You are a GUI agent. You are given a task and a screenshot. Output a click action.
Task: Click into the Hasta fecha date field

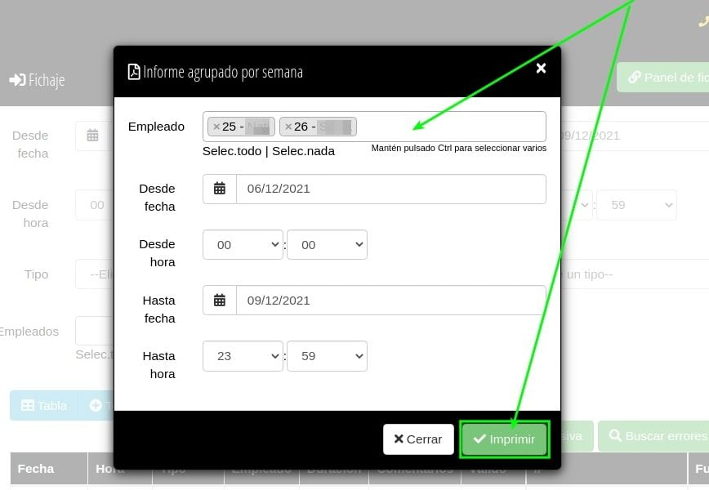pyautogui.click(x=390, y=301)
